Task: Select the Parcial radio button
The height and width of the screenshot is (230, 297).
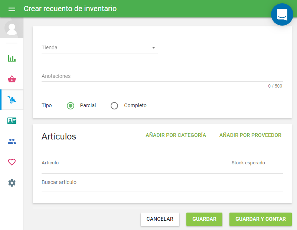Action: 70,106
